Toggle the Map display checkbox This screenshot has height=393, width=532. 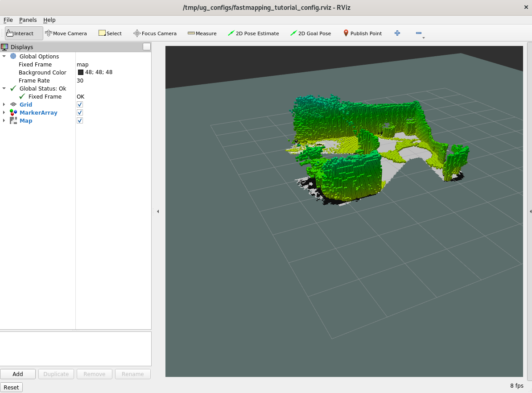coord(80,121)
